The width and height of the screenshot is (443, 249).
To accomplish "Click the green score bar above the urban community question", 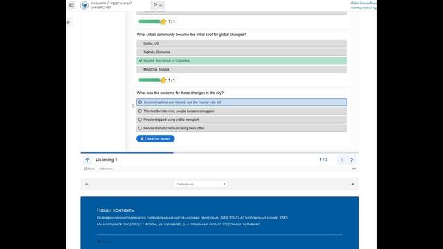I will click(x=150, y=21).
